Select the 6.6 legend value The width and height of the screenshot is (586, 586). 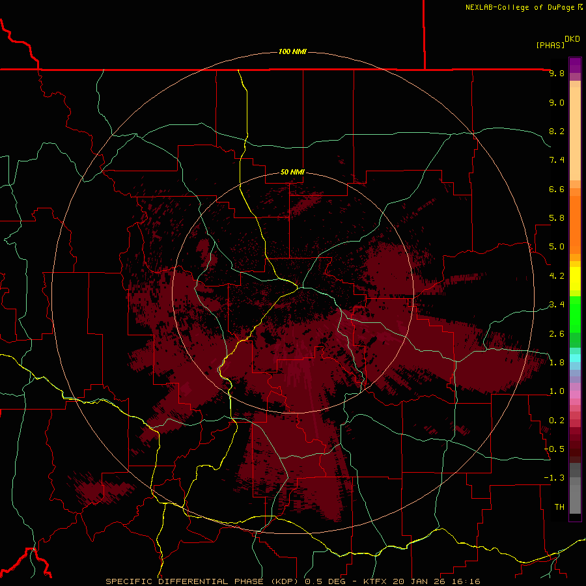coord(557,189)
